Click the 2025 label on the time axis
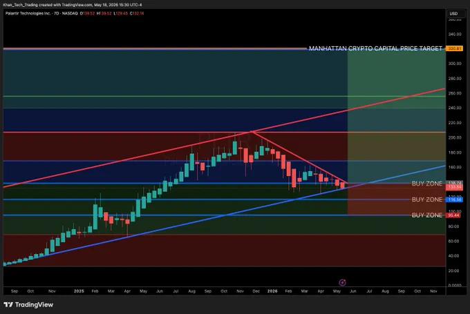 (x=79, y=291)
